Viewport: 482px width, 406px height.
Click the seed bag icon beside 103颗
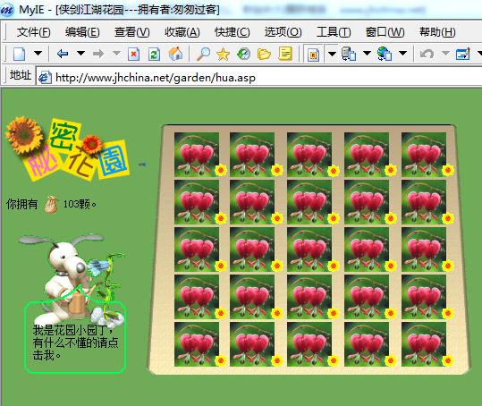tap(51, 205)
